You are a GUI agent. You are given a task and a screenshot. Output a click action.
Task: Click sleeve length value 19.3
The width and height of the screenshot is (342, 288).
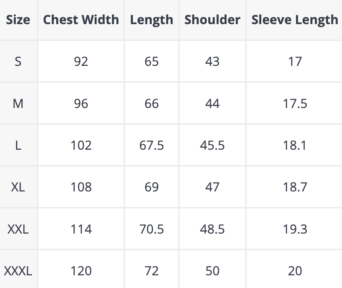point(294,229)
